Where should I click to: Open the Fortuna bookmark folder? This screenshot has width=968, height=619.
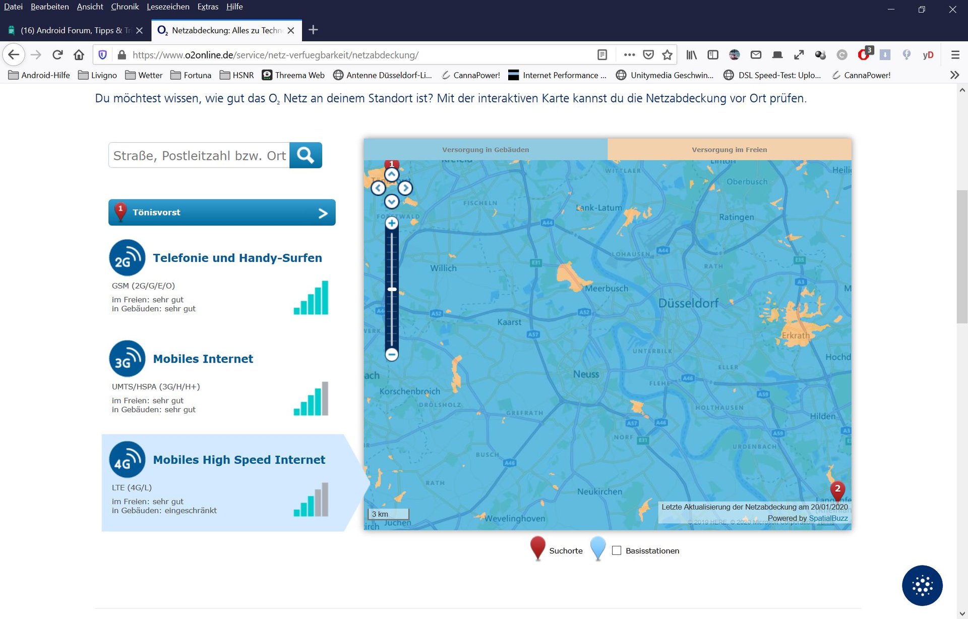point(191,75)
